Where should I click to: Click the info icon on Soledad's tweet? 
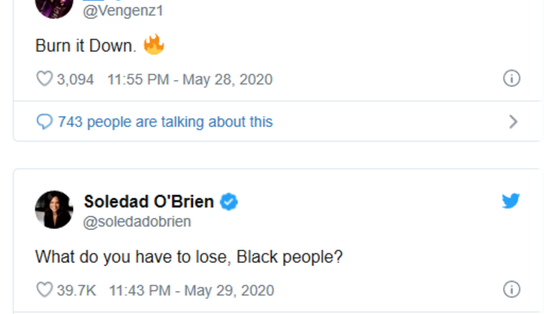click(511, 290)
